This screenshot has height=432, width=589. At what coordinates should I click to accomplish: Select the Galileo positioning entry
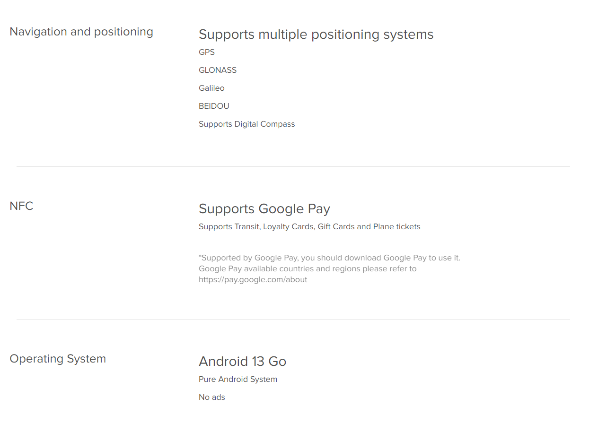tap(211, 88)
